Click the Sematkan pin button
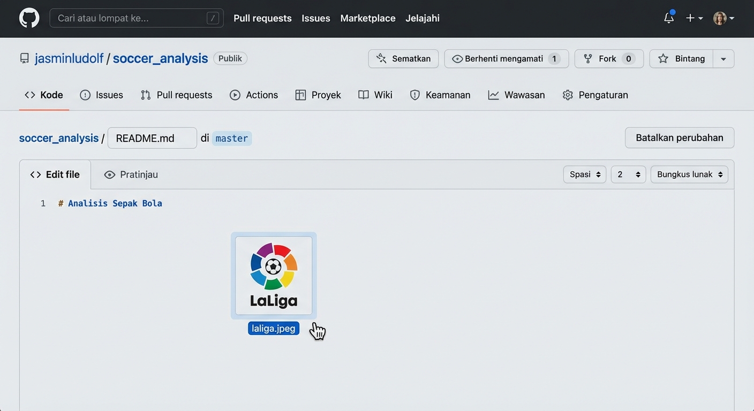The width and height of the screenshot is (754, 411). [x=403, y=59]
